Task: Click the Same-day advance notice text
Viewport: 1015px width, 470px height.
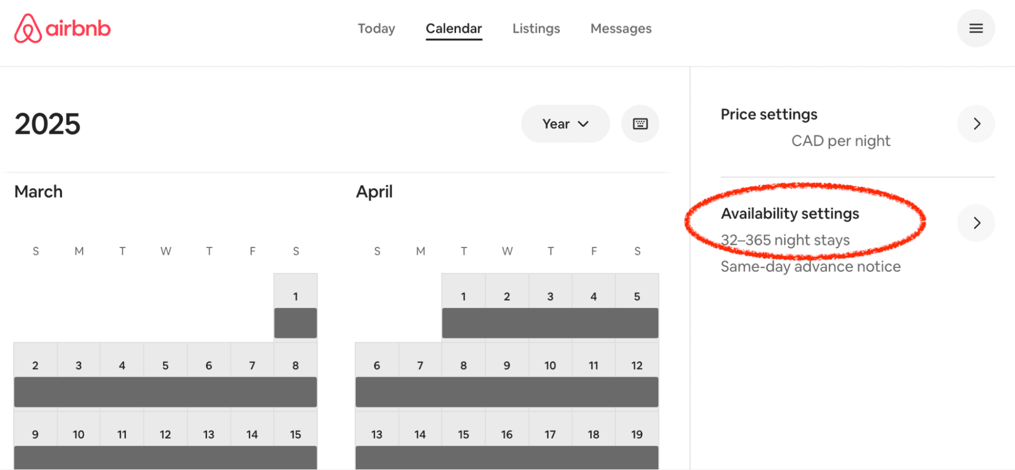Action: point(810,267)
